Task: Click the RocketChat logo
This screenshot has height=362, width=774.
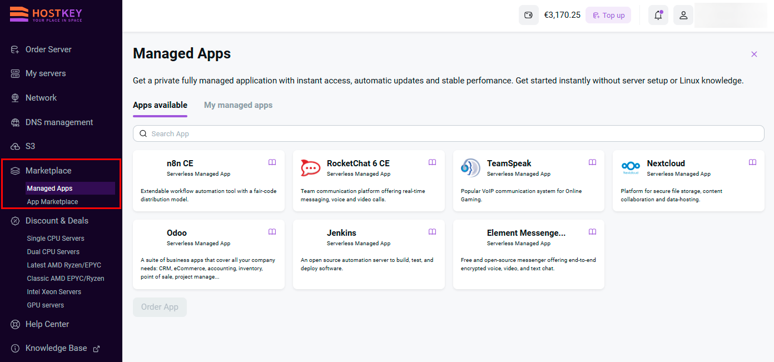Action: tap(311, 167)
